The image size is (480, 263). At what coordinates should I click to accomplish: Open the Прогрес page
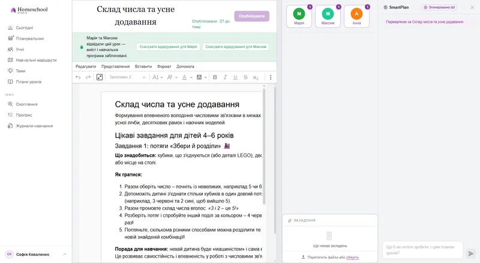(x=24, y=115)
